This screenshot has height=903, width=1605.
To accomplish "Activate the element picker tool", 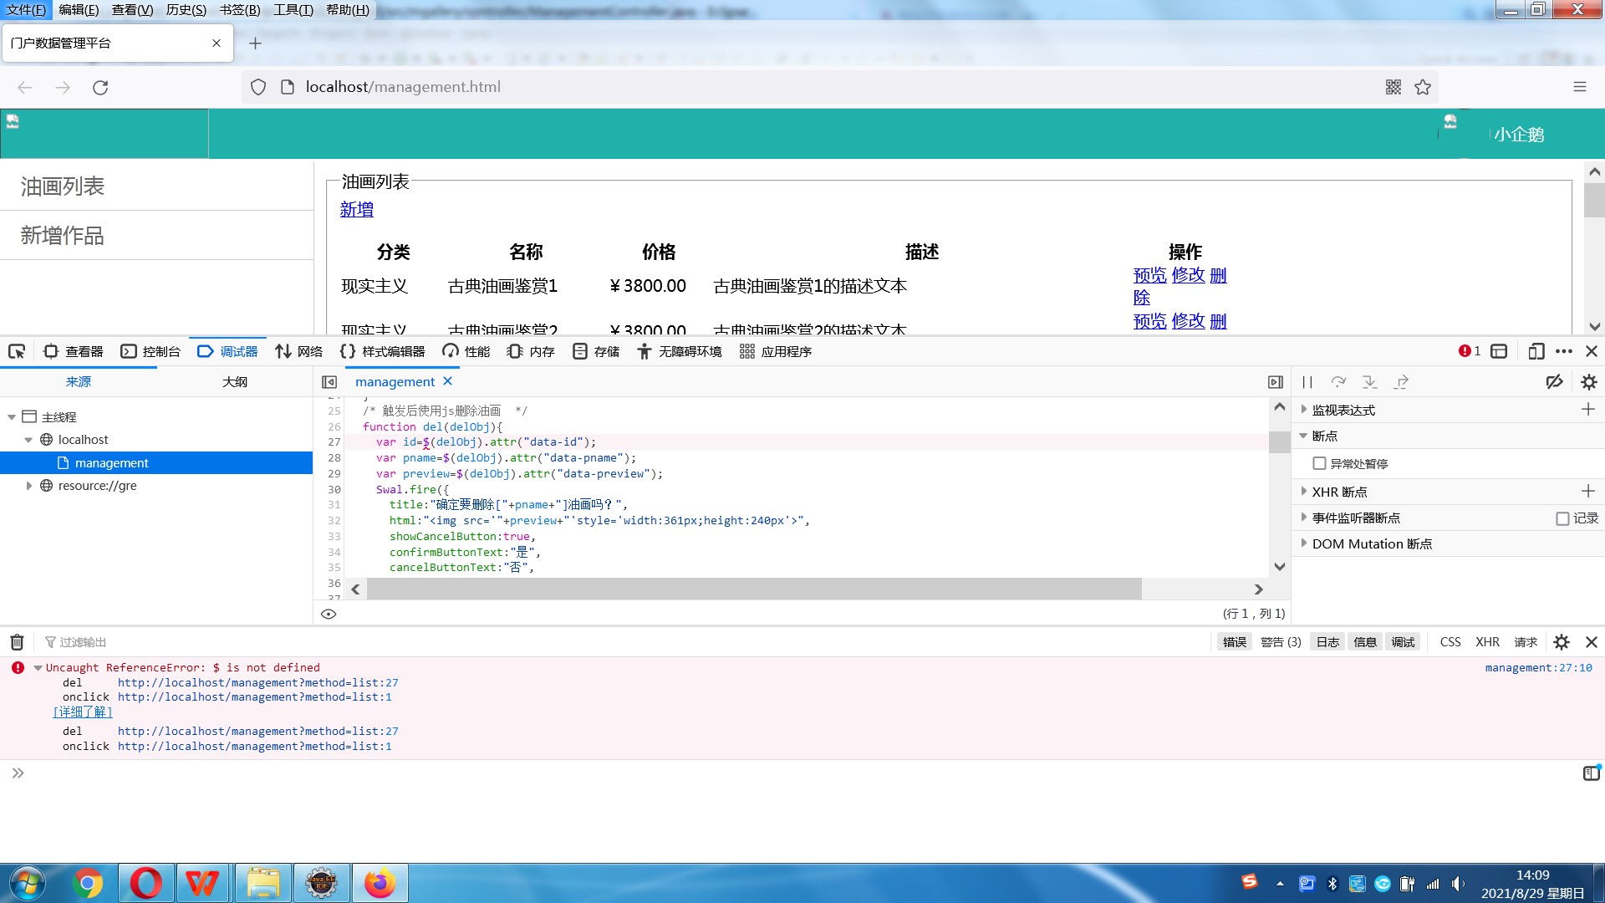I will pyautogui.click(x=17, y=351).
